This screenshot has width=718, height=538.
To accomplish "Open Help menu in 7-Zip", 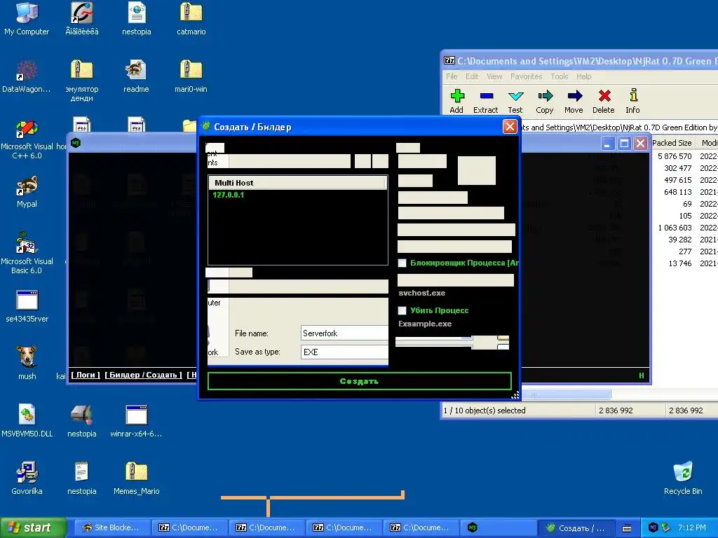I will pyautogui.click(x=583, y=76).
